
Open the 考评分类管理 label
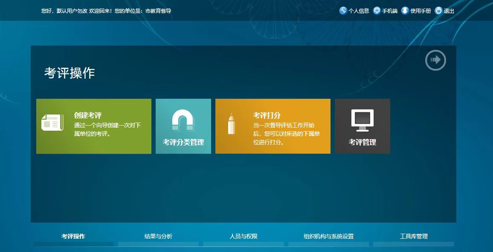[183, 142]
